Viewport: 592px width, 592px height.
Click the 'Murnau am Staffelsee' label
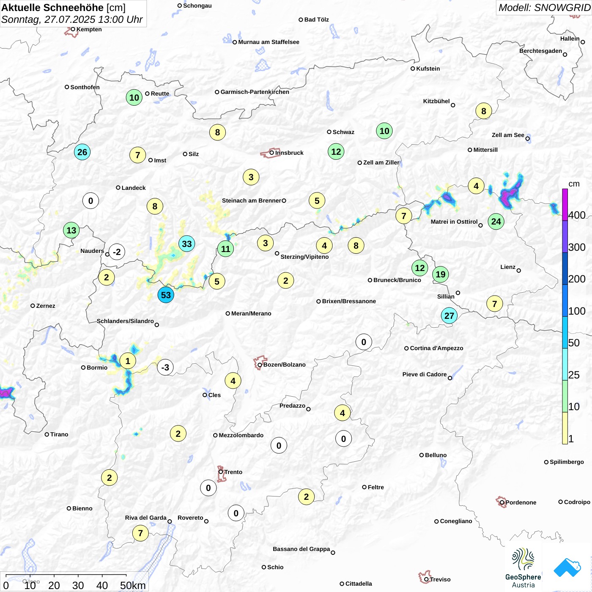269,42
